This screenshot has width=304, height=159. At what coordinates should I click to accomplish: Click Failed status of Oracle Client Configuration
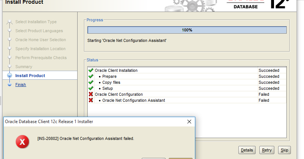coord(264,94)
